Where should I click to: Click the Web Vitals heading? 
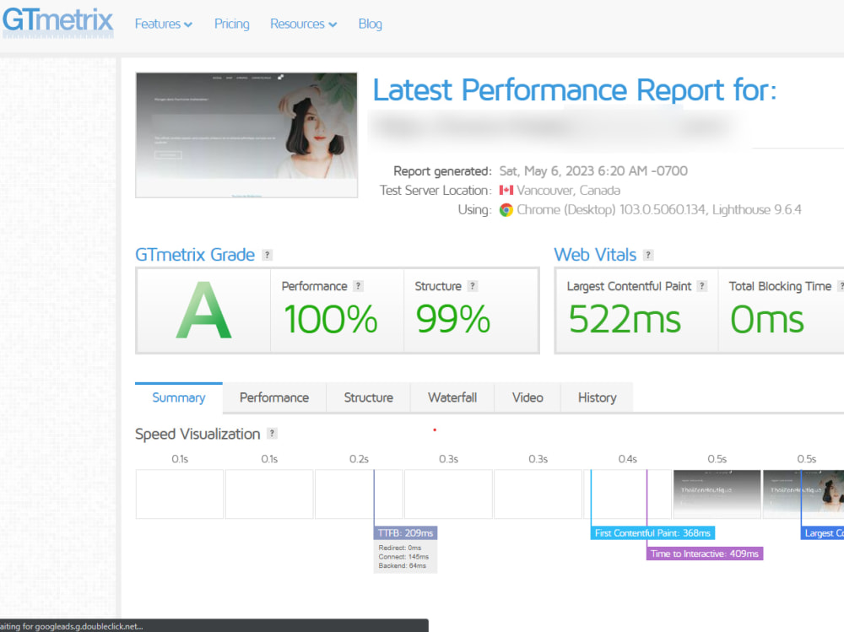(595, 255)
